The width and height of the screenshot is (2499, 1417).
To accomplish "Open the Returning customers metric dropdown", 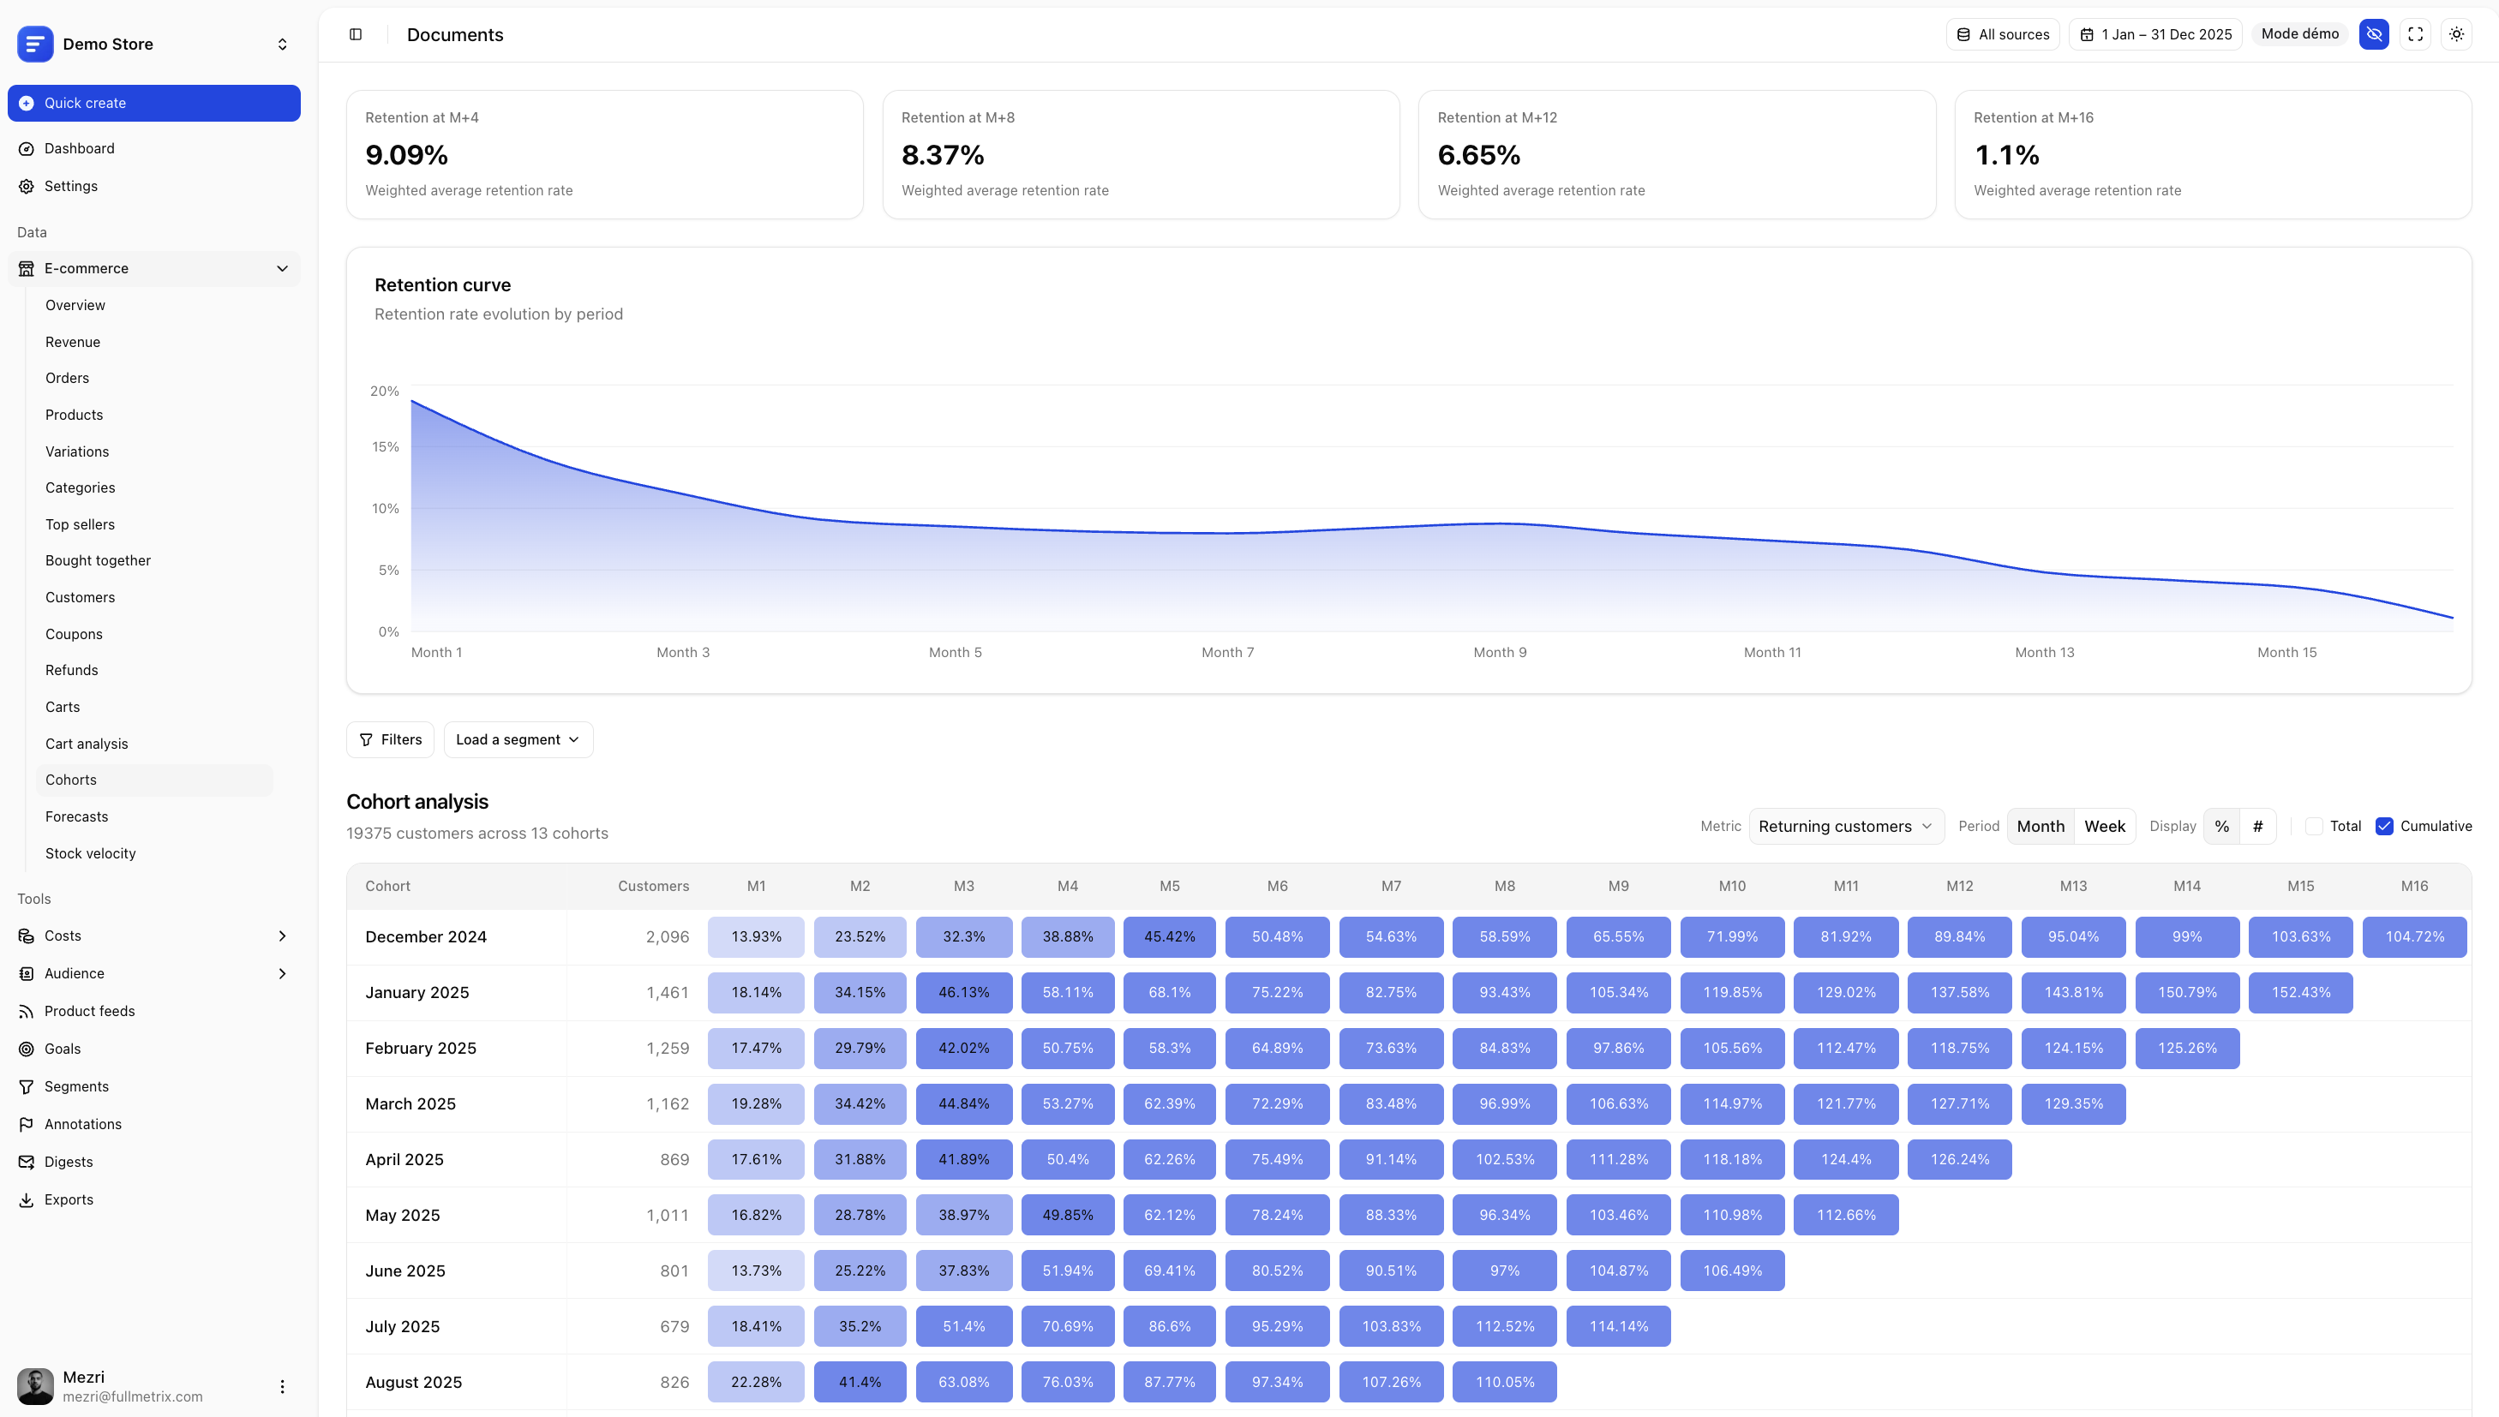I will tap(1846, 826).
